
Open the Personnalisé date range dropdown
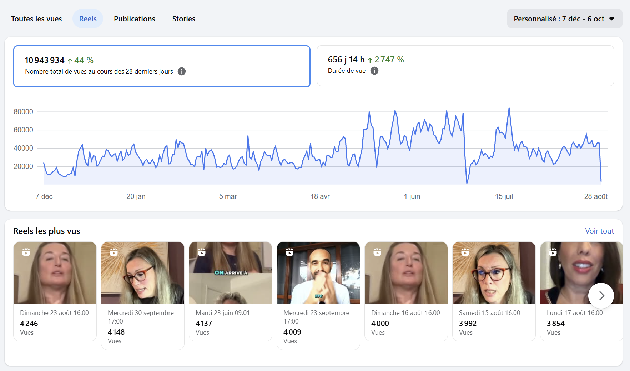tap(565, 19)
